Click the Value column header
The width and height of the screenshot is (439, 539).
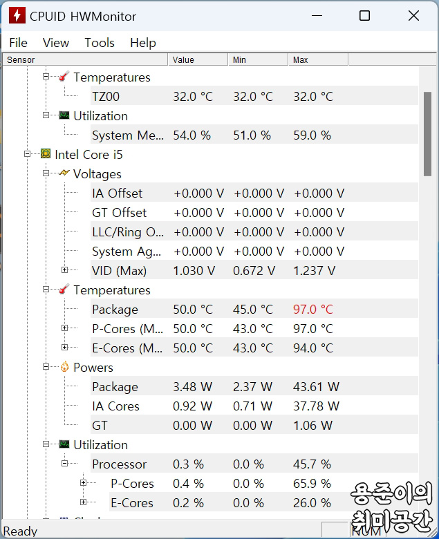pyautogui.click(x=198, y=60)
